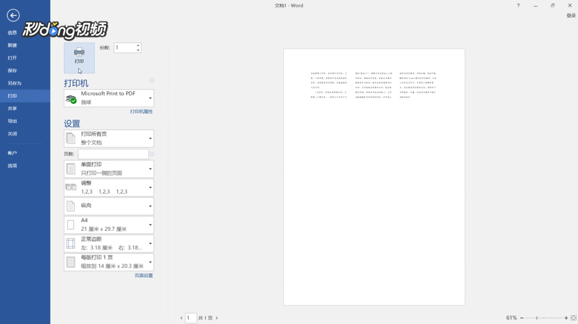
Task: Click the current page number box
Action: [191, 318]
